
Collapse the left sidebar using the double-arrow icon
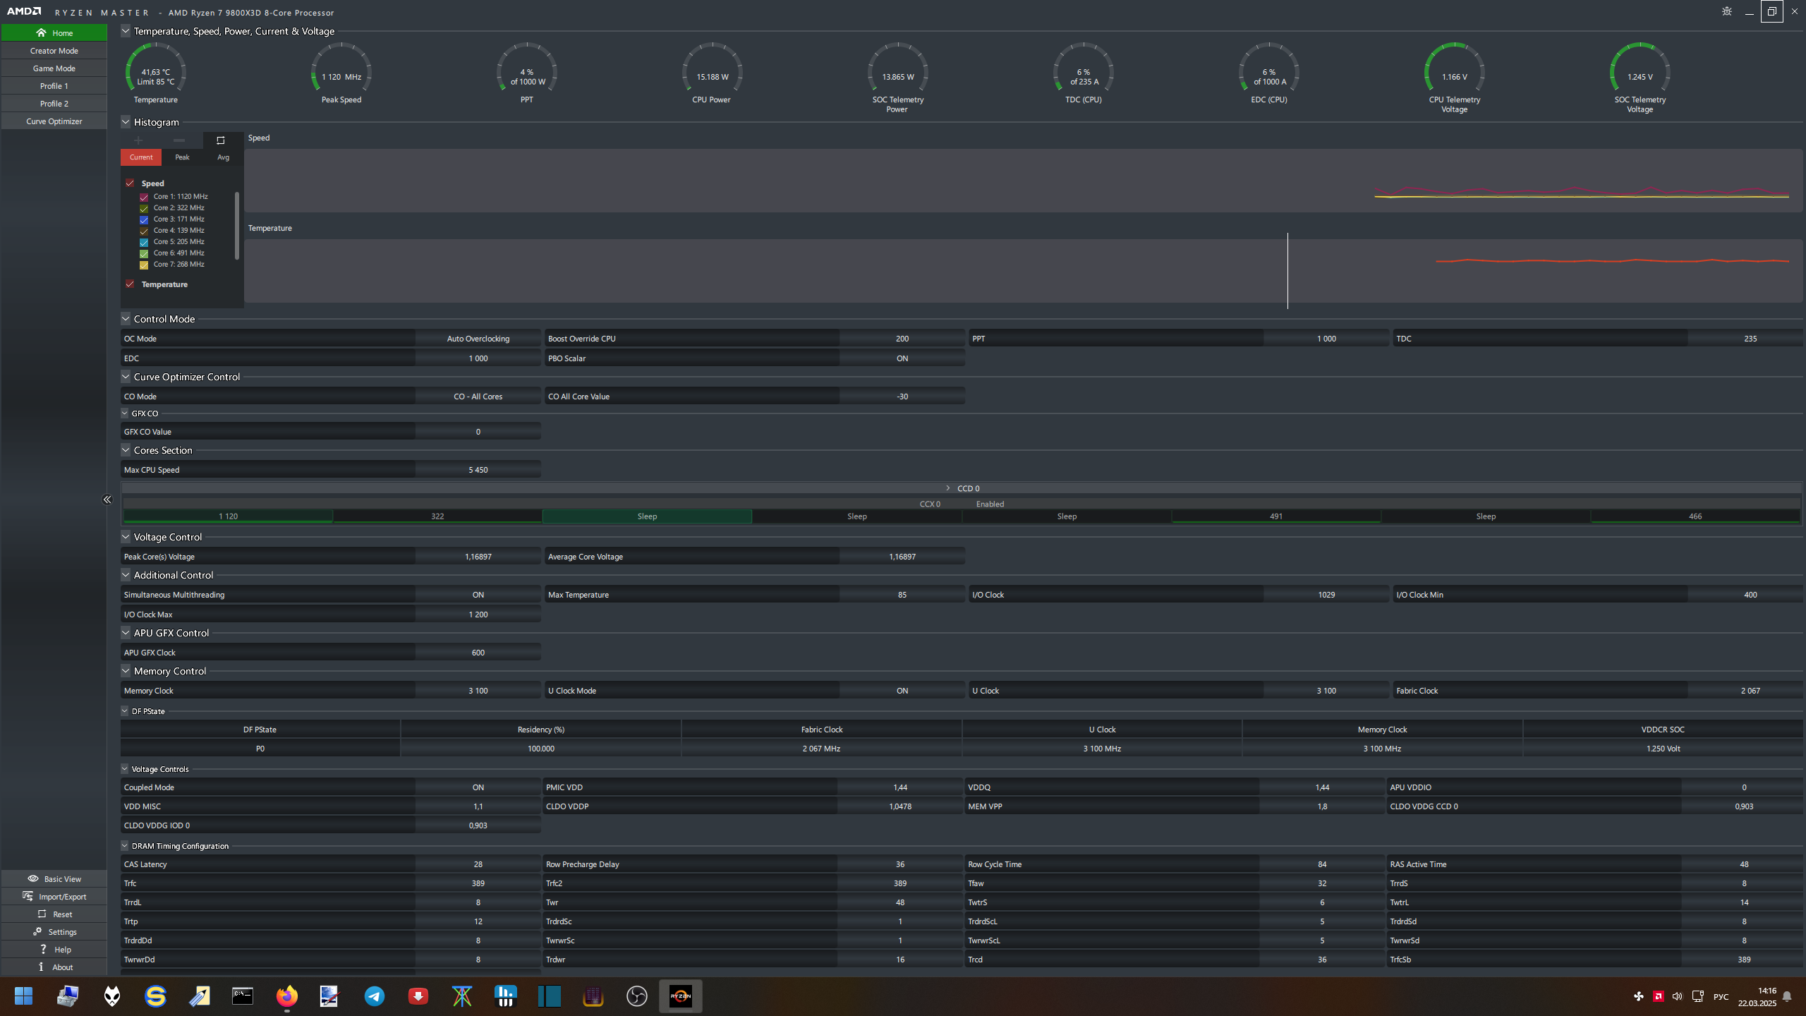click(x=107, y=500)
